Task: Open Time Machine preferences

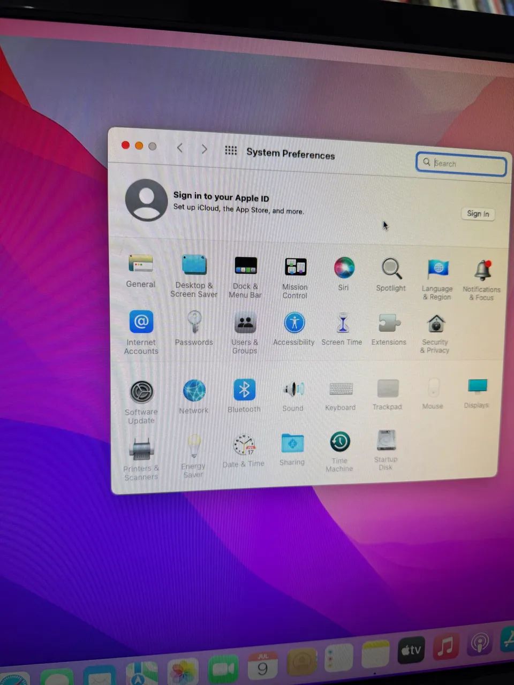Action: click(339, 452)
